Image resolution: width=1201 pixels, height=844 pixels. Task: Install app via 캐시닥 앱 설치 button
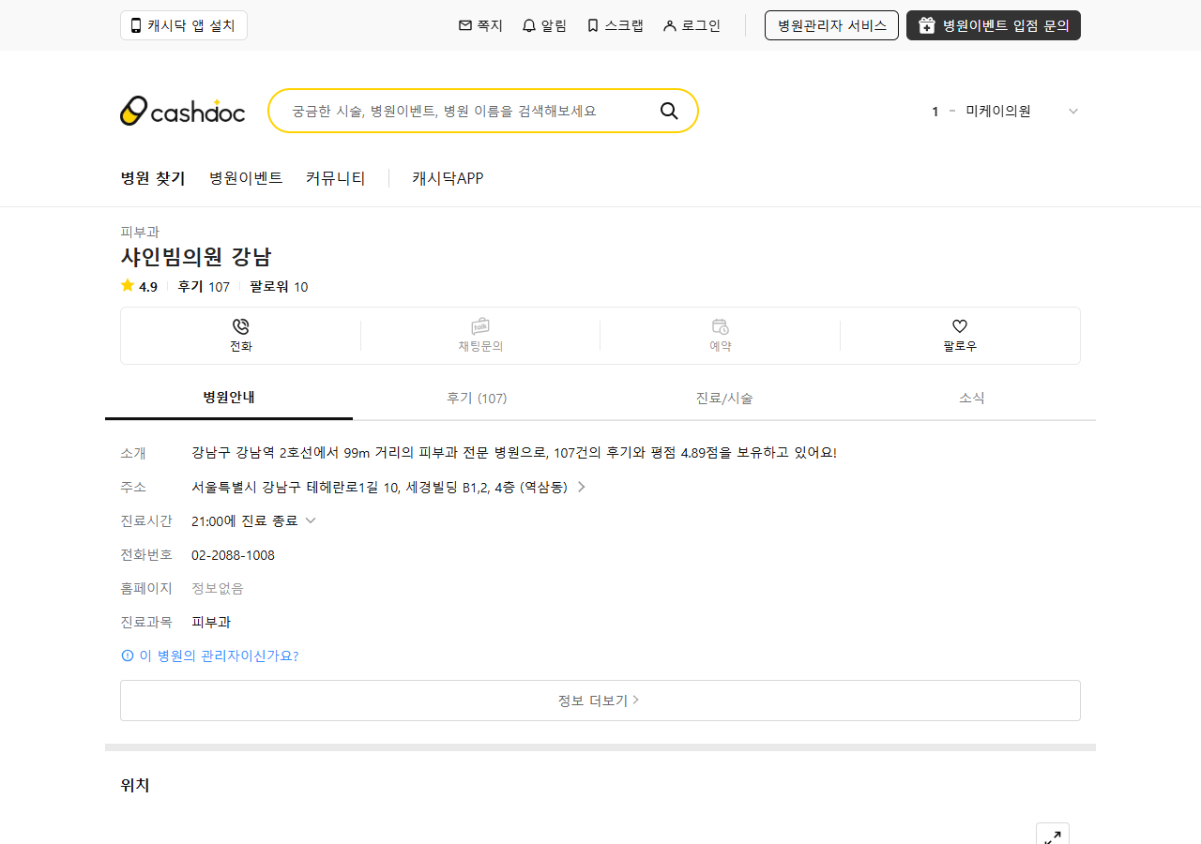point(184,25)
